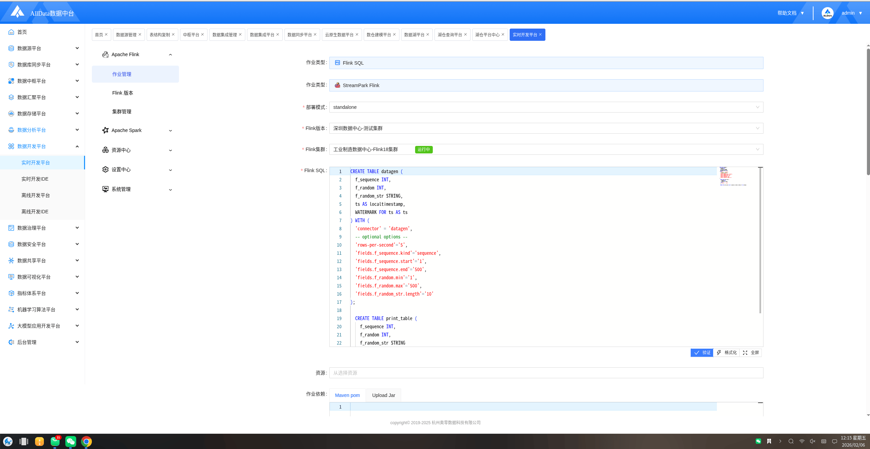Collapse the Apache Flink submenu
Viewport: 870px width, 449px height.
point(170,54)
